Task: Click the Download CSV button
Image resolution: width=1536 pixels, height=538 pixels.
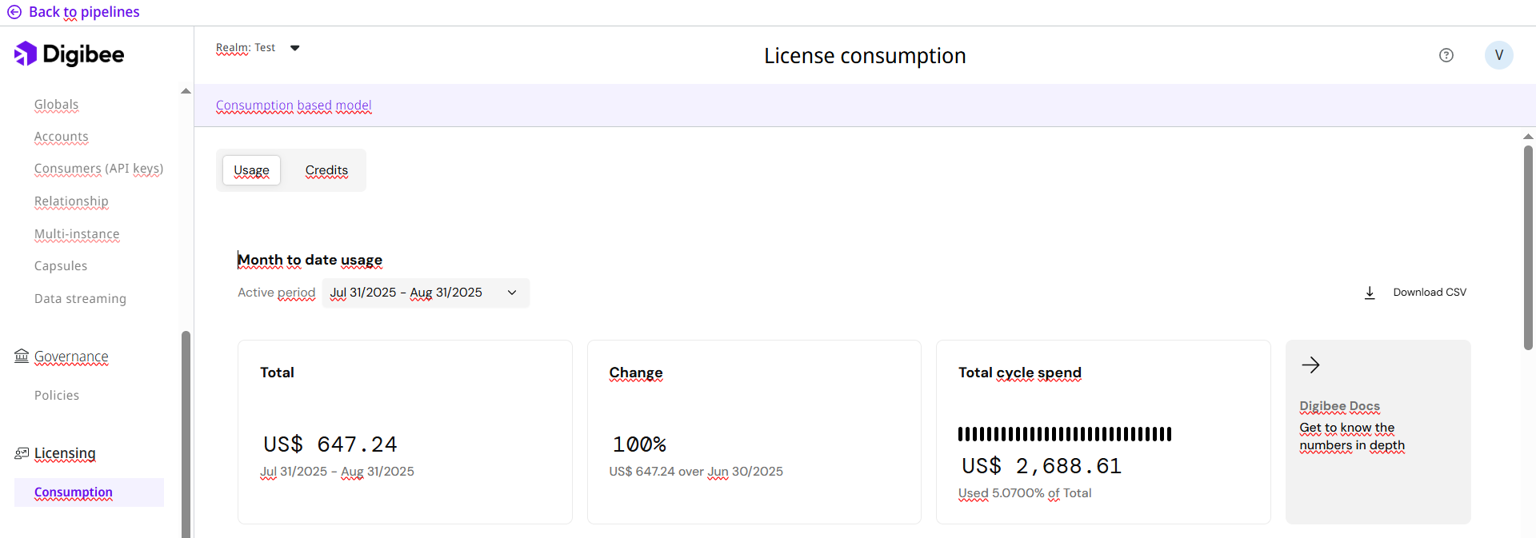Action: pos(1429,293)
